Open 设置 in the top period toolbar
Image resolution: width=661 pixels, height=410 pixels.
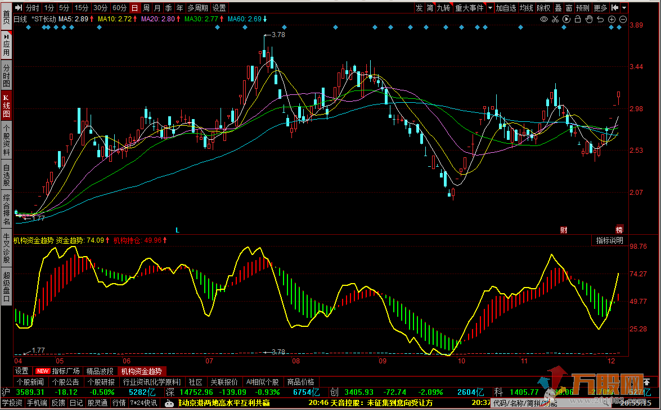[219, 7]
